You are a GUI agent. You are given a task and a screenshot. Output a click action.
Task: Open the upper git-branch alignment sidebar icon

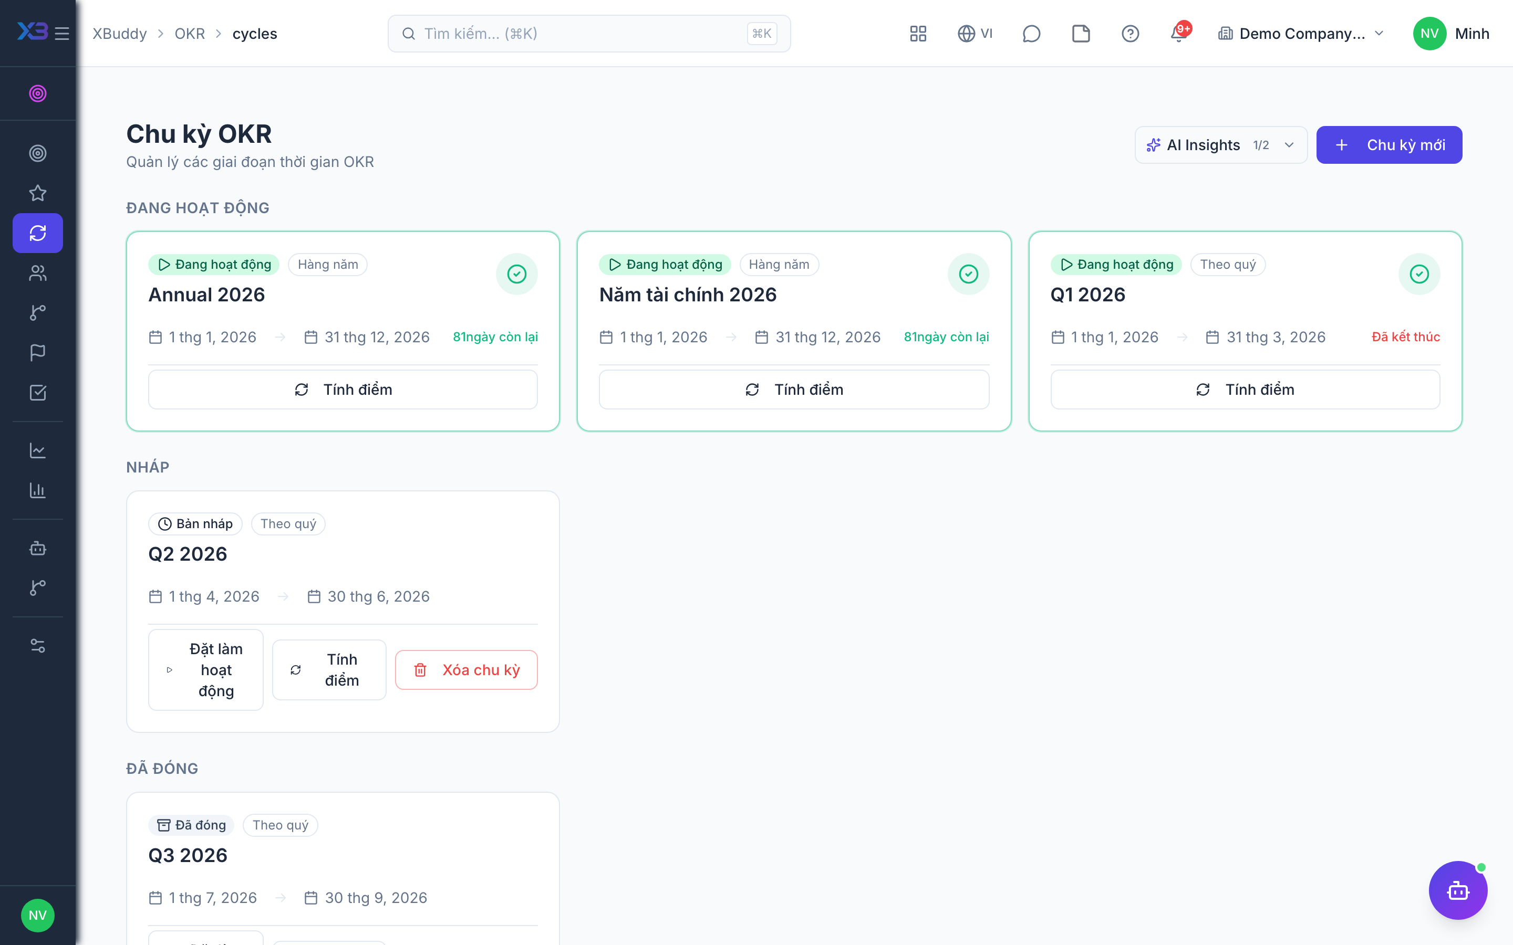click(x=37, y=312)
